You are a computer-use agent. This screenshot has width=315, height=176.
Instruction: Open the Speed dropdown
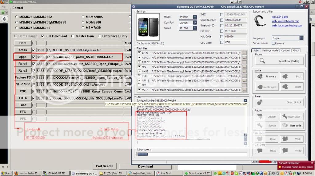[x=195, y=28]
